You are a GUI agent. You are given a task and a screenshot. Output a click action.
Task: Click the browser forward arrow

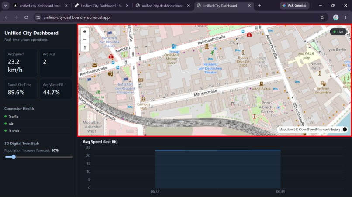pos(16,17)
